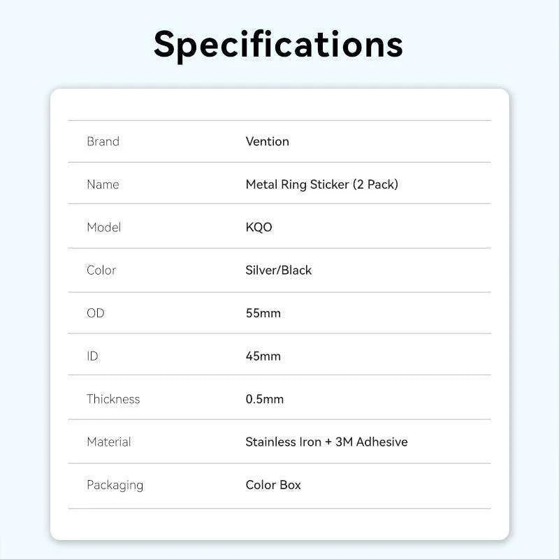This screenshot has width=559, height=559.
Task: Select the Vention brand value
Action: [267, 141]
